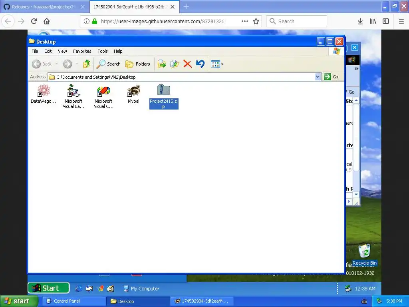Click the 5:38 PM taskbar clock
The height and width of the screenshot is (307, 409).
tap(394, 301)
